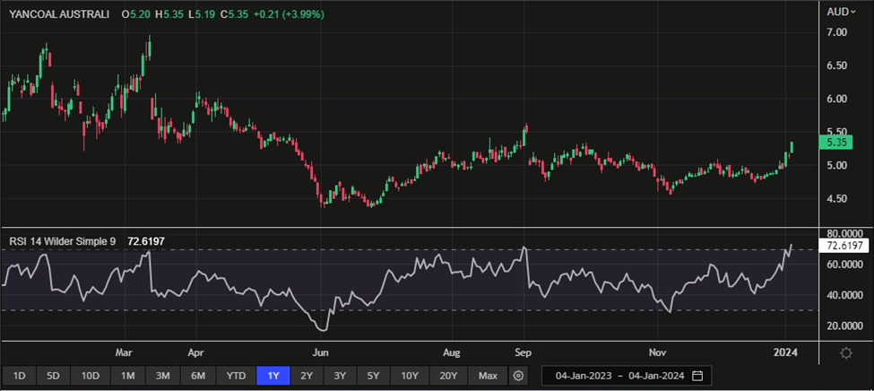The width and height of the screenshot is (874, 391).
Task: Click the Sep label on time axis
Action: click(x=524, y=352)
